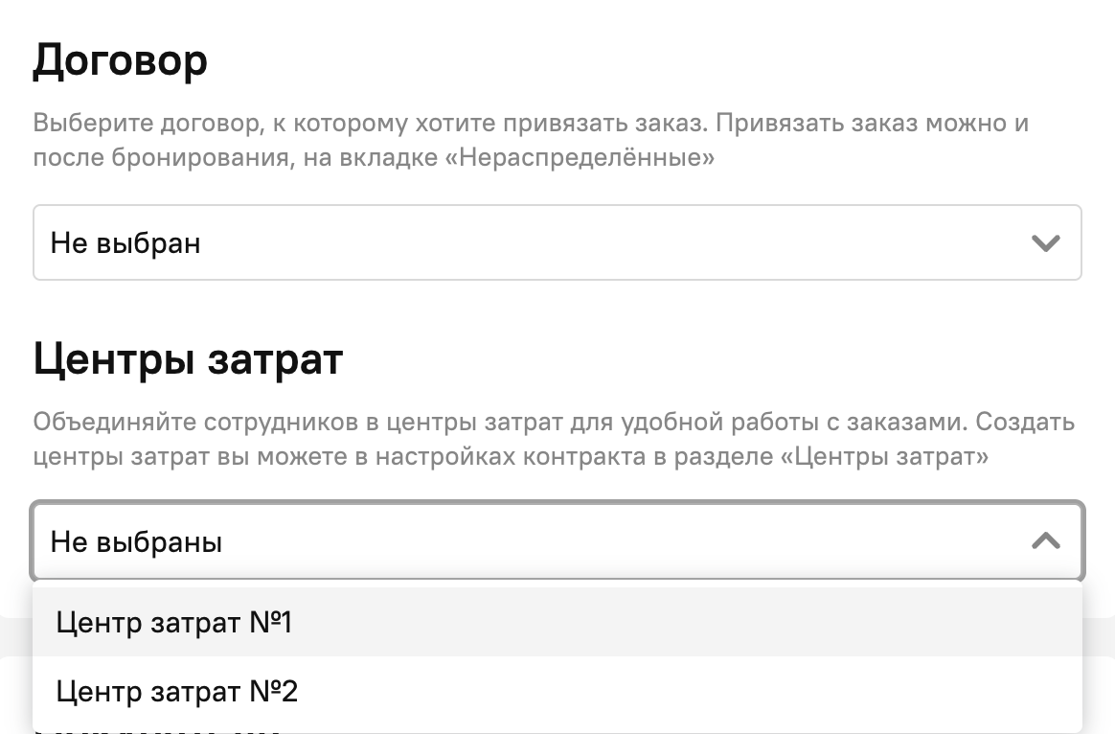Click the «Договор» section heading
This screenshot has height=734, width=1115.
(120, 60)
